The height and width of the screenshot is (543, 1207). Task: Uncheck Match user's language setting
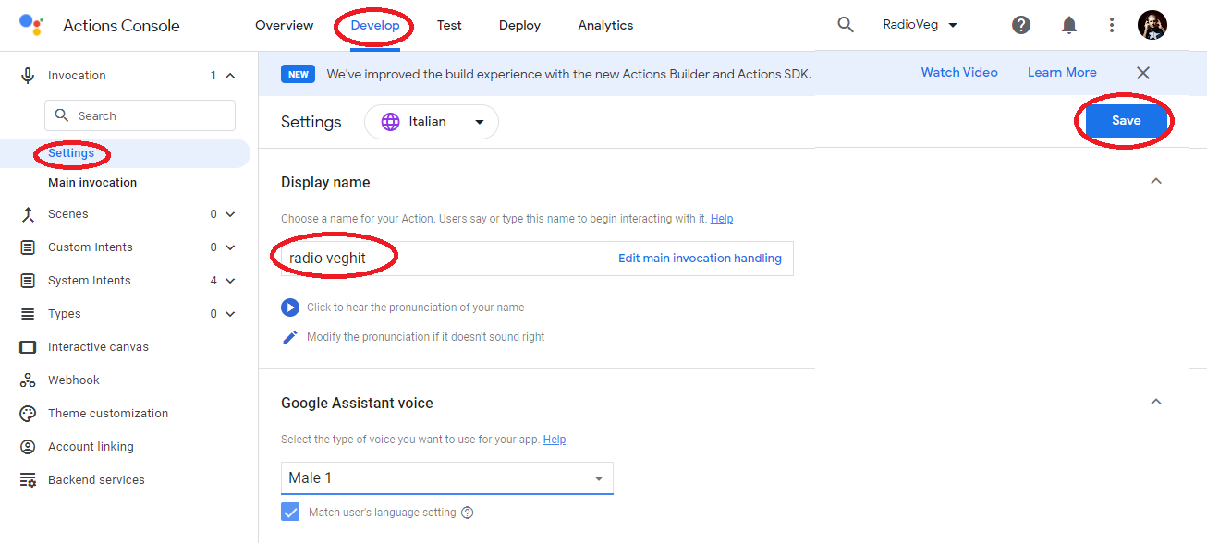point(290,512)
